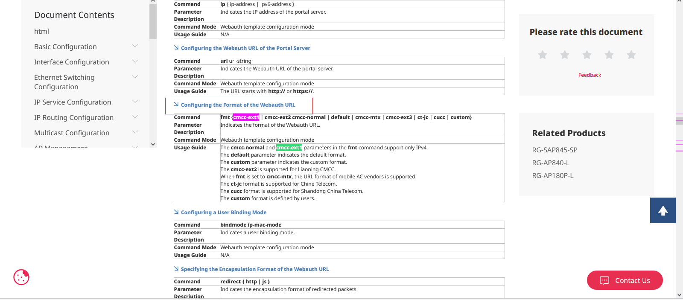Click the cookie settings icon

point(21,277)
